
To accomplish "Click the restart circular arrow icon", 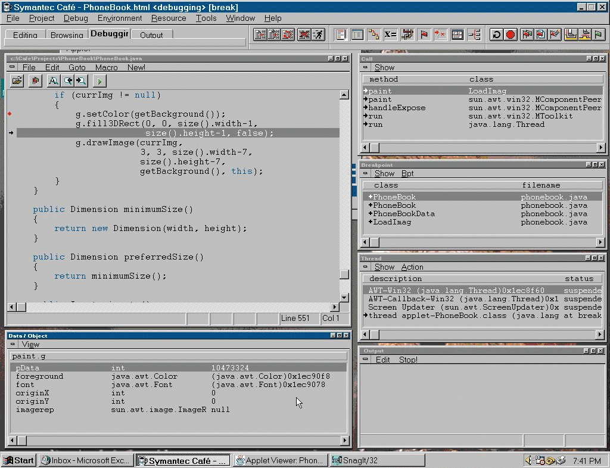I will click(496, 35).
